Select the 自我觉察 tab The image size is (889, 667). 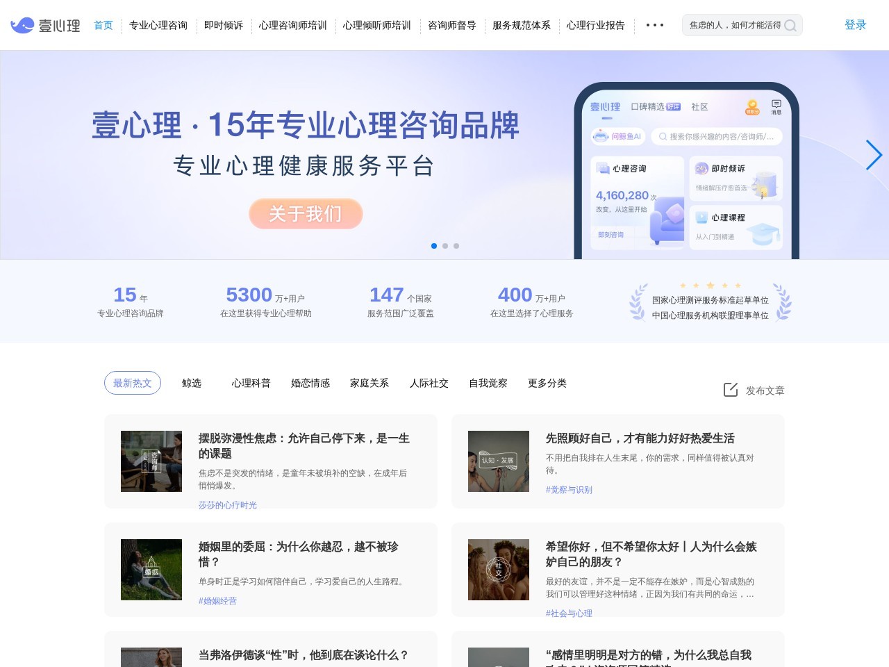[x=488, y=383]
